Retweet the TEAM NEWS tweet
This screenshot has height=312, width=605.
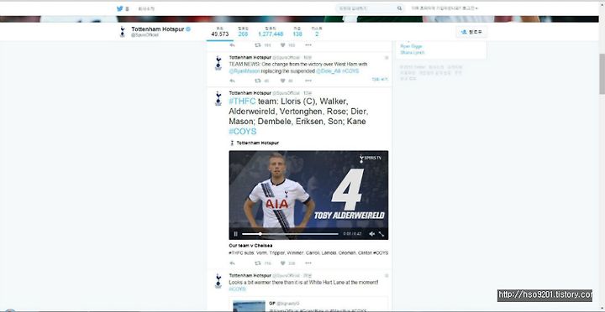pyautogui.click(x=258, y=81)
